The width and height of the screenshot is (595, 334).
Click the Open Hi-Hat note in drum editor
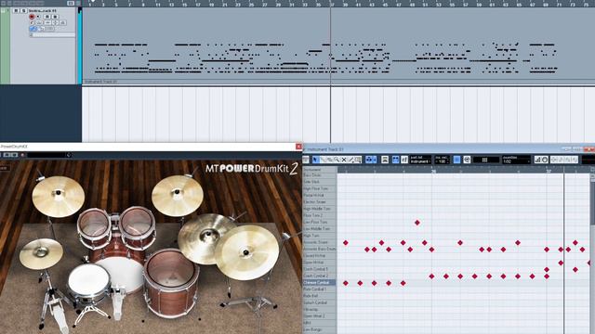[561, 263]
